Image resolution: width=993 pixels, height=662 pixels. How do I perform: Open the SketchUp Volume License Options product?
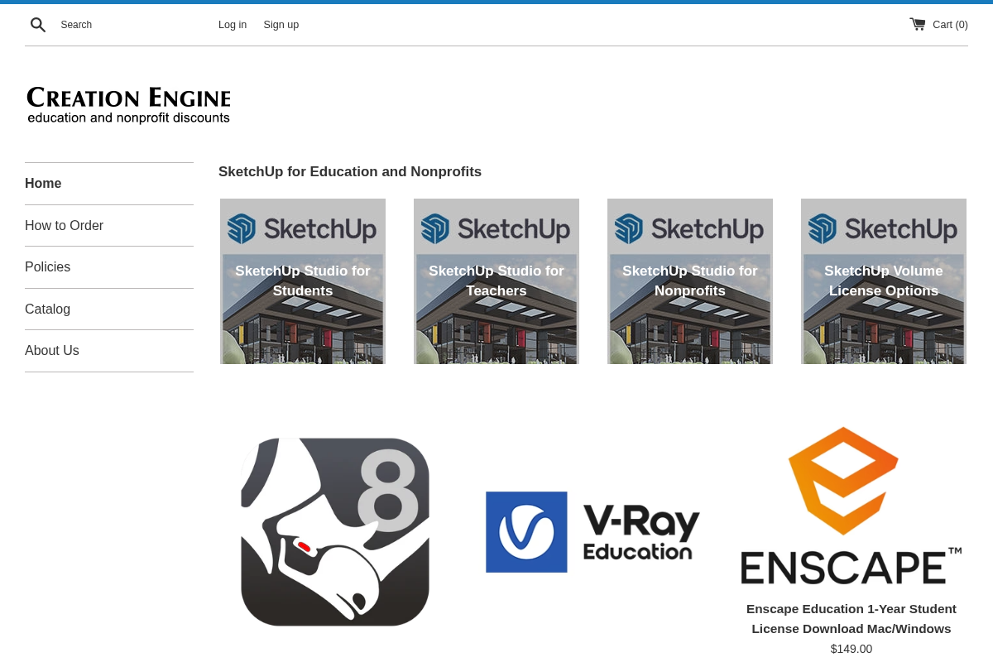pyautogui.click(x=883, y=281)
